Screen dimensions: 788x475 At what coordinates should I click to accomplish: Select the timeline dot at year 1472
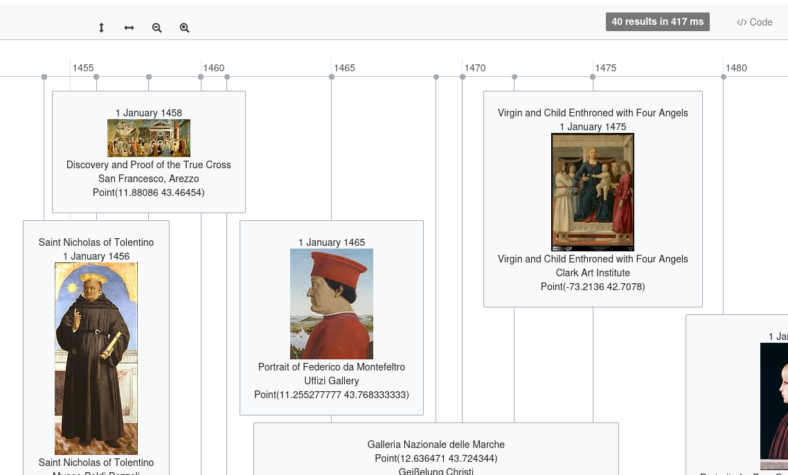tap(514, 77)
